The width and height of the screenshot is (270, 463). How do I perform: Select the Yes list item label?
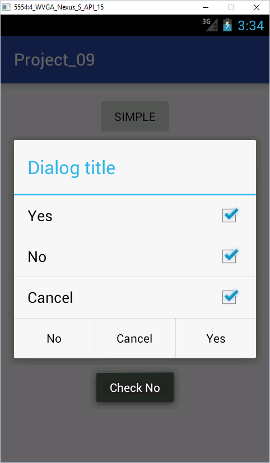40,216
